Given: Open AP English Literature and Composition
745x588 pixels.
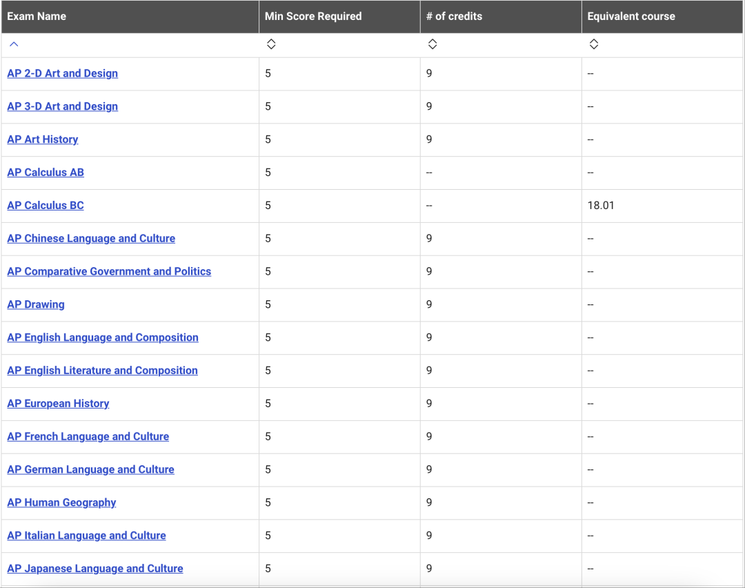Looking at the screenshot, I should 103,371.
